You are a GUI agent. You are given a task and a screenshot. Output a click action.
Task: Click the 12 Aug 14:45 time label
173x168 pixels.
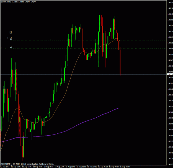pyautogui.click(x=27, y=167)
